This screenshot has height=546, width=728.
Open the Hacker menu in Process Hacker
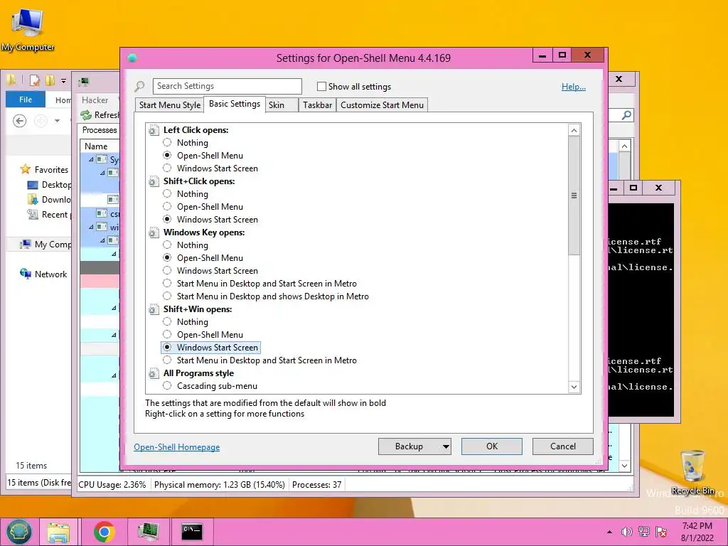[95, 100]
